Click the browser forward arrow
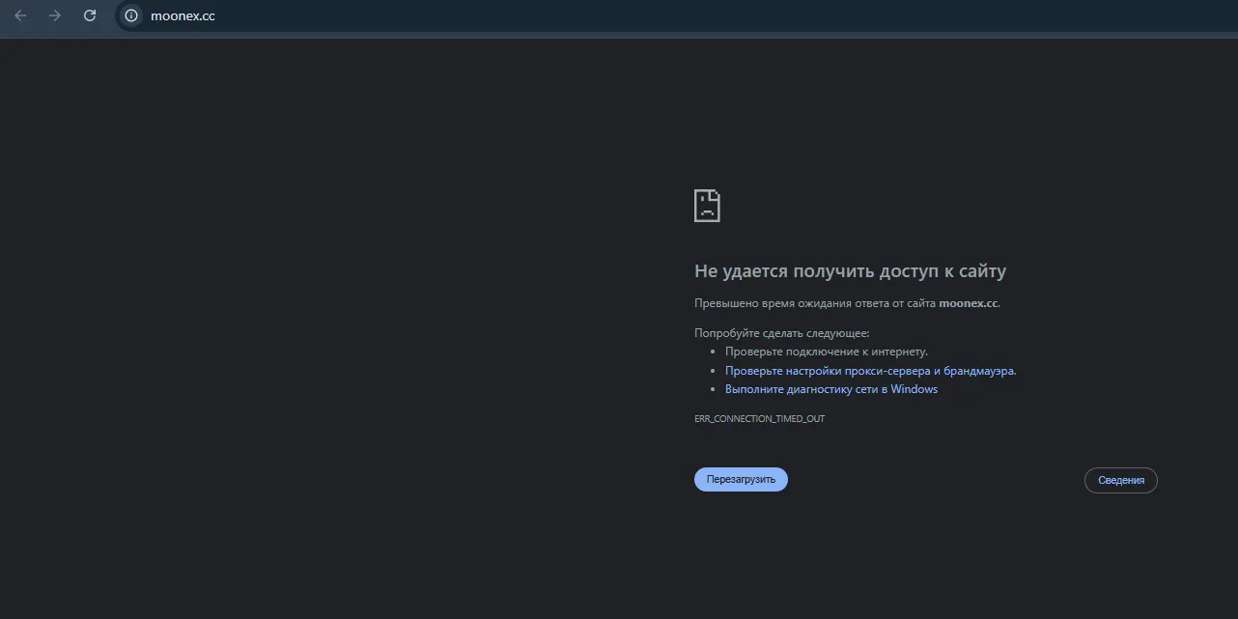 tap(55, 15)
